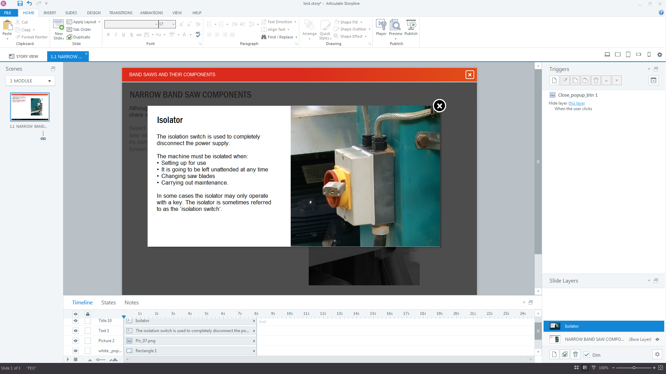Insert a New Slide
Screen dimensions: 666x374
(x=59, y=29)
